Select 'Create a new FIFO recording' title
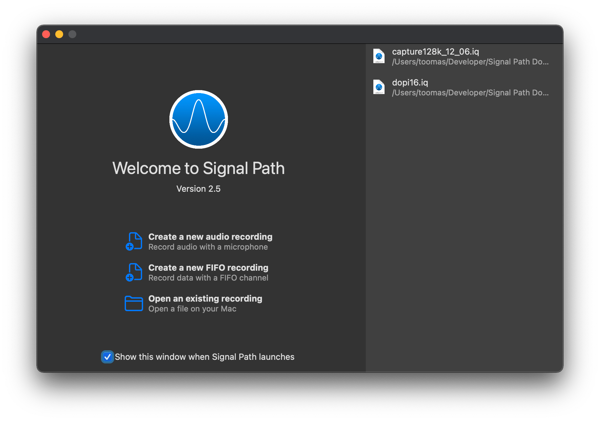600x421 pixels. pyautogui.click(x=208, y=268)
